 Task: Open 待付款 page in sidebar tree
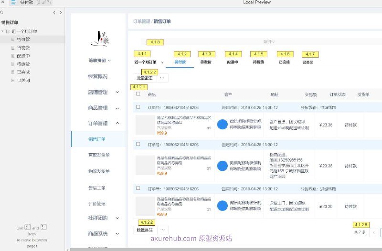click(23, 40)
